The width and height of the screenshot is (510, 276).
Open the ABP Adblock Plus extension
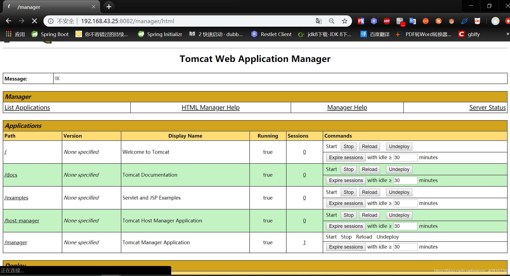point(387,21)
